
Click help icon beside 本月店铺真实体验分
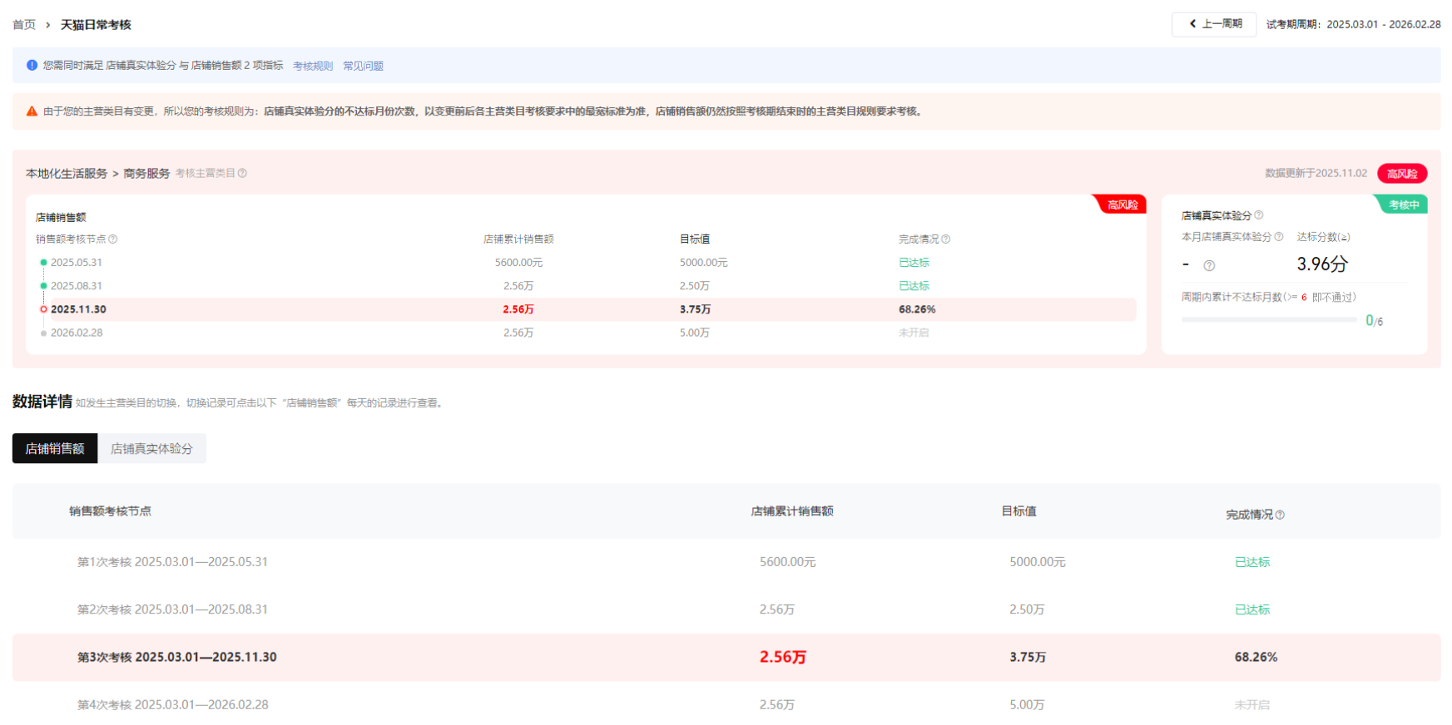tap(1279, 237)
